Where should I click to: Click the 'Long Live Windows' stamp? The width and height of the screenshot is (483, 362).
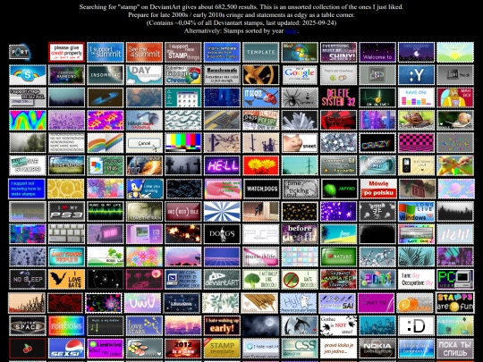click(x=416, y=212)
